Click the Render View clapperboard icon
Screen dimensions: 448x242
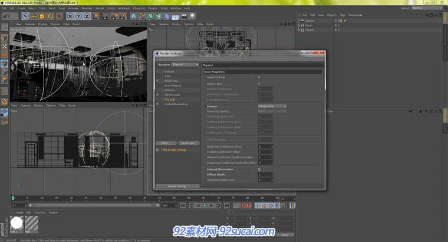(106, 16)
